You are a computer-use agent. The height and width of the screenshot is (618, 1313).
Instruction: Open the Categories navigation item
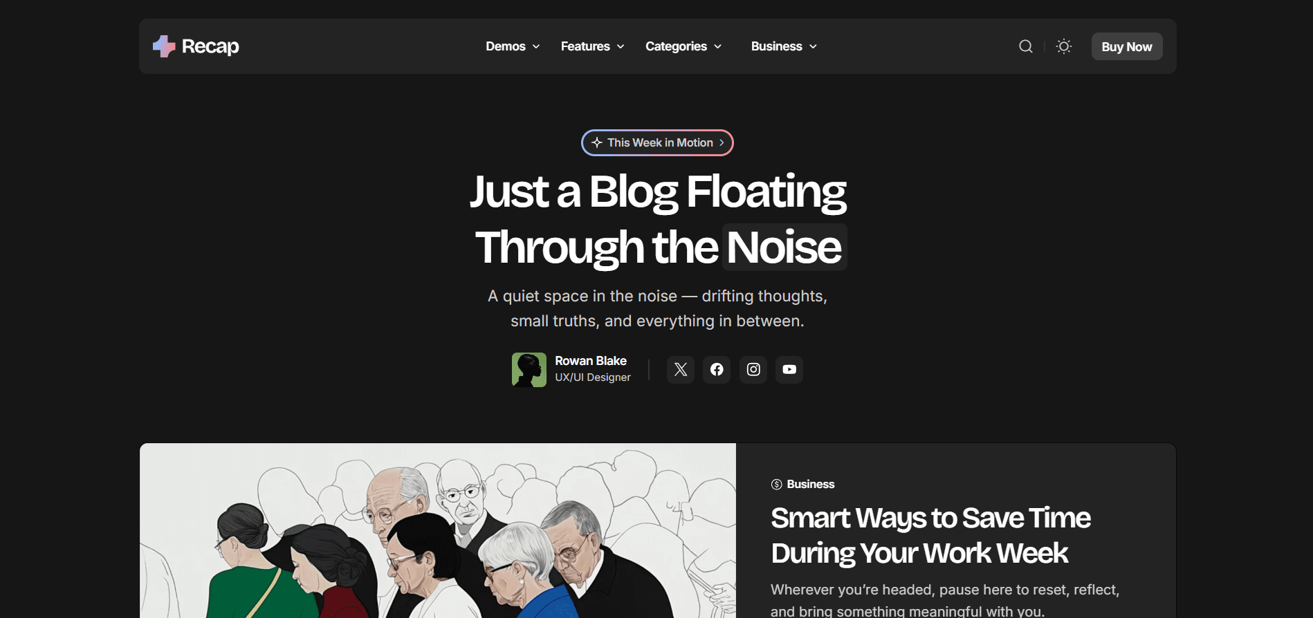click(676, 46)
